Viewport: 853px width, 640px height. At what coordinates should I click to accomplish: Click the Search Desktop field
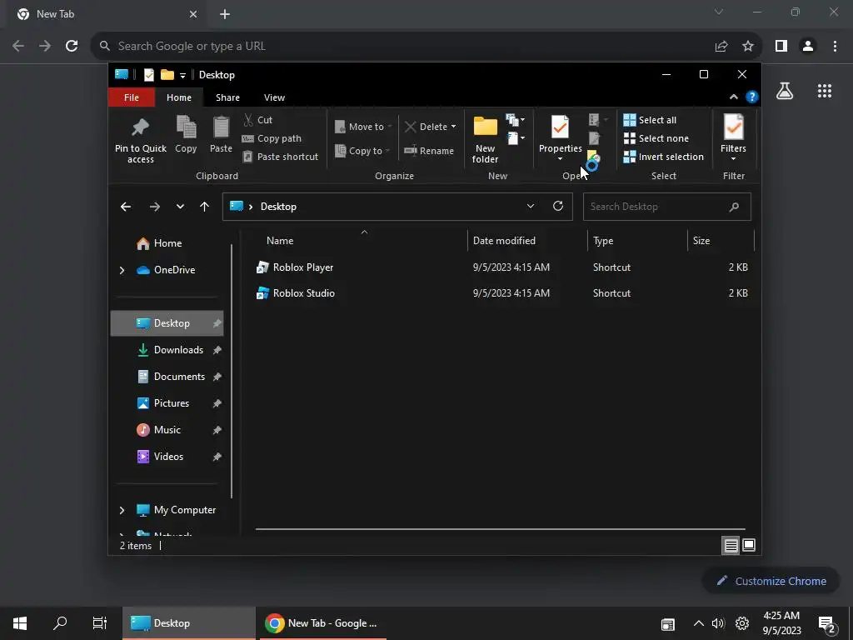pos(667,207)
